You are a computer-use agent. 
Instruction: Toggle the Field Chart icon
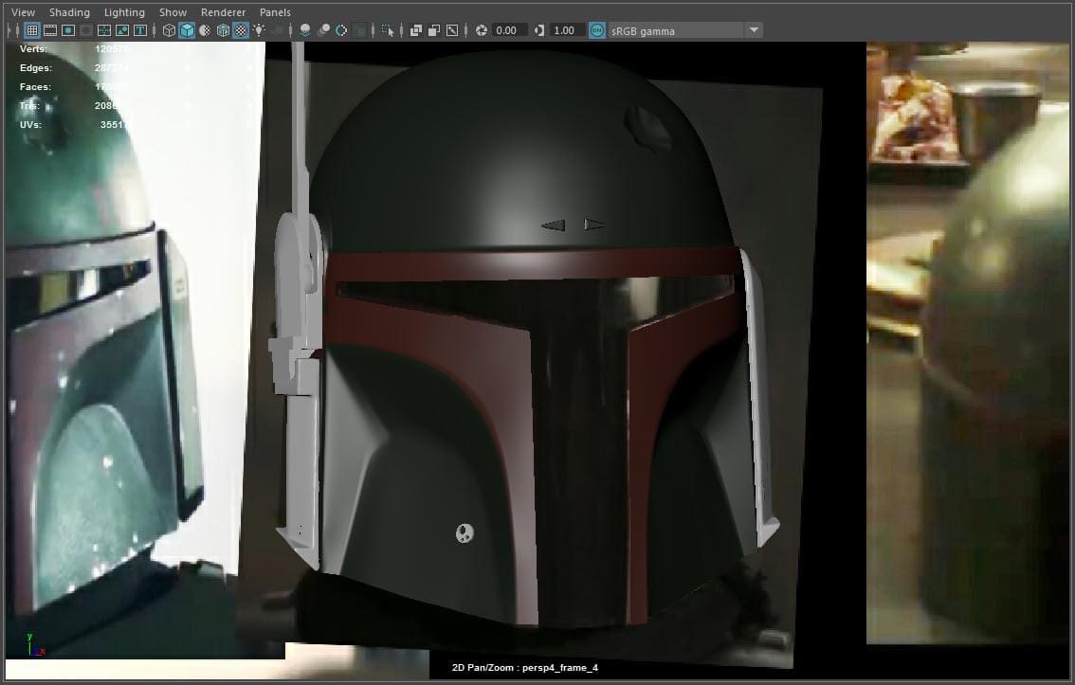coord(104,30)
